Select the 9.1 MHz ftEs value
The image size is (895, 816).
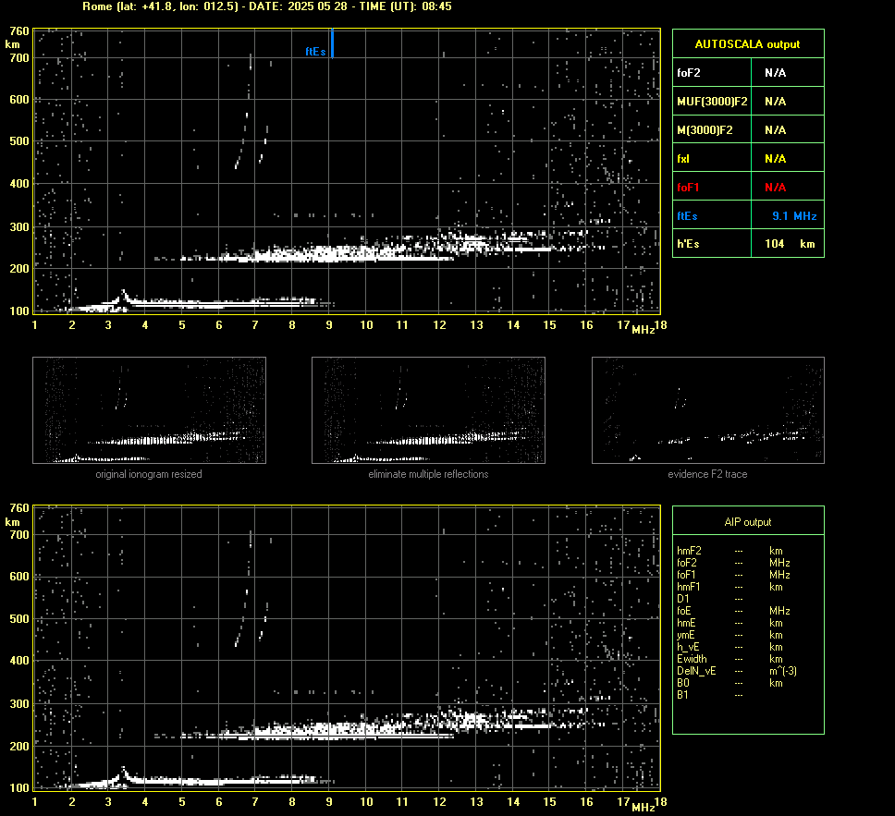pos(794,216)
